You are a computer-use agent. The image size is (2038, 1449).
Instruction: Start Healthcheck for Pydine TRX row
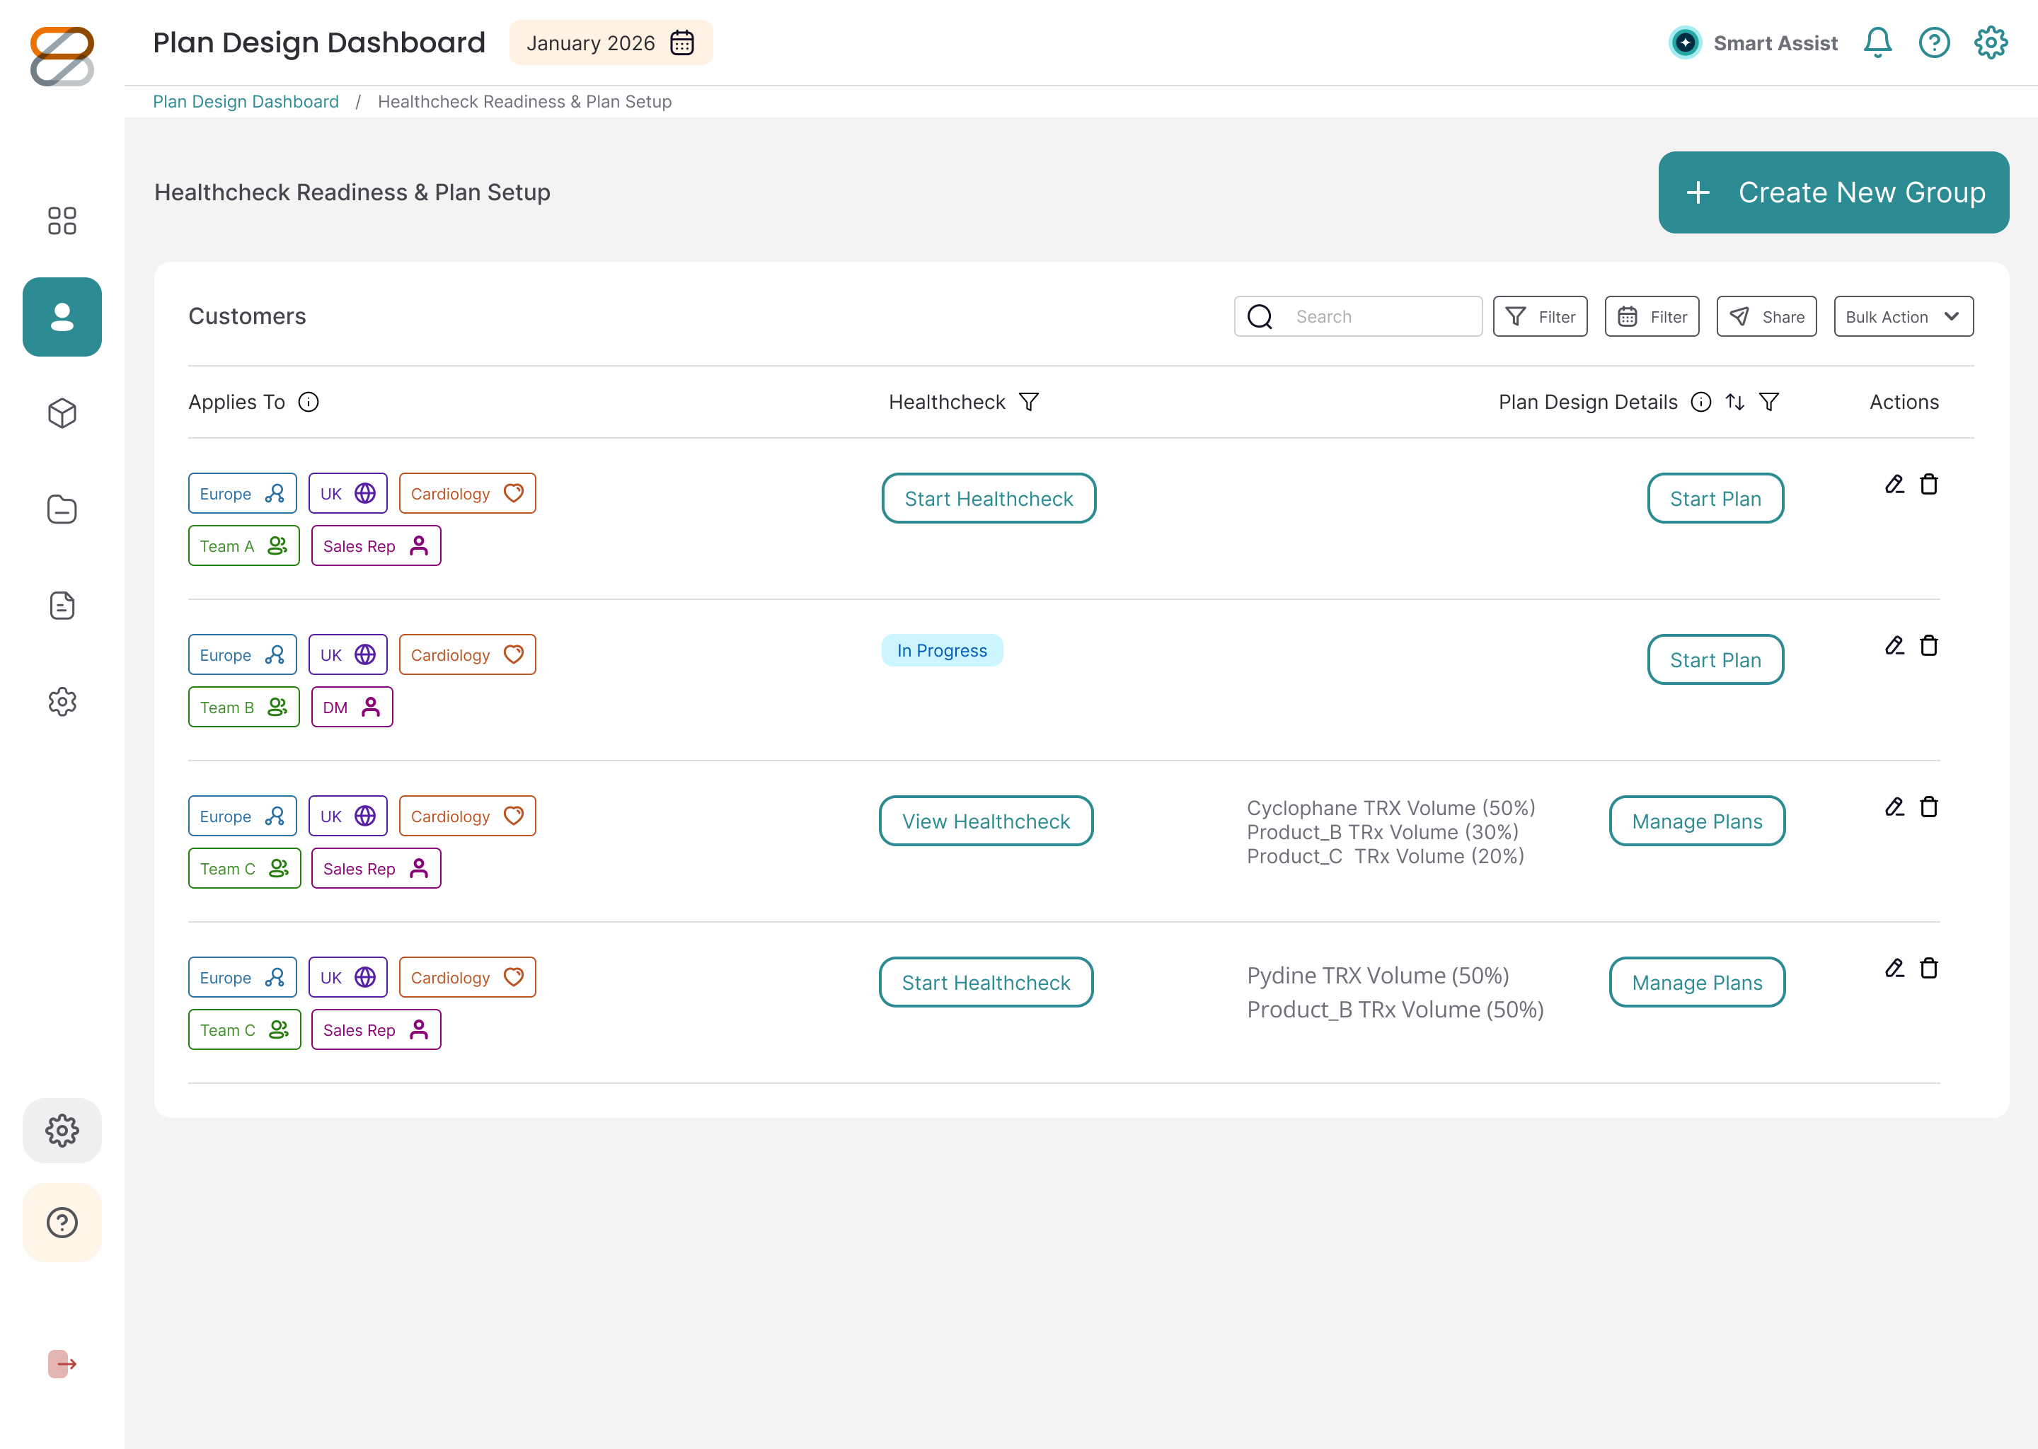[985, 982]
